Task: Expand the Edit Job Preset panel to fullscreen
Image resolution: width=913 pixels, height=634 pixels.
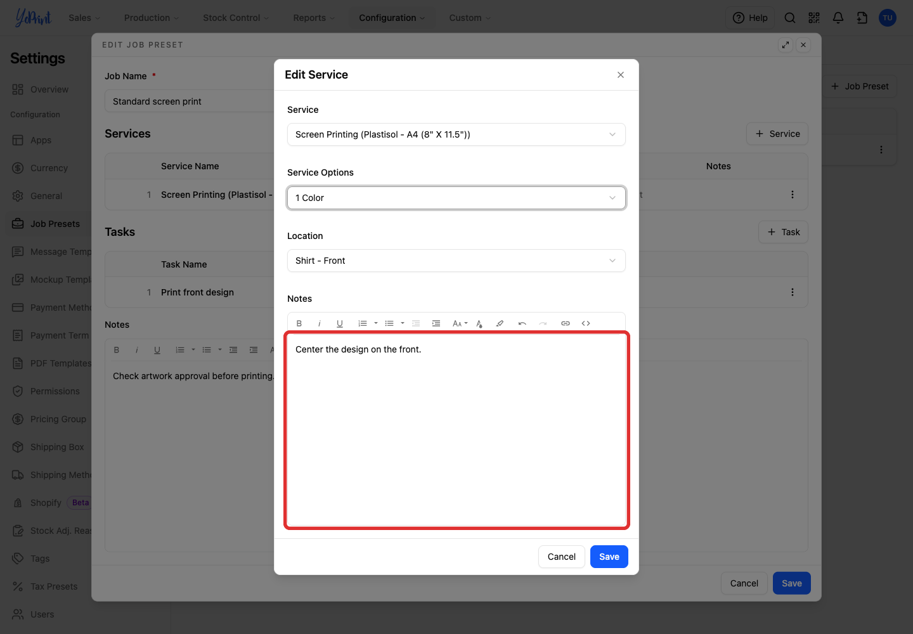Action: [x=786, y=45]
